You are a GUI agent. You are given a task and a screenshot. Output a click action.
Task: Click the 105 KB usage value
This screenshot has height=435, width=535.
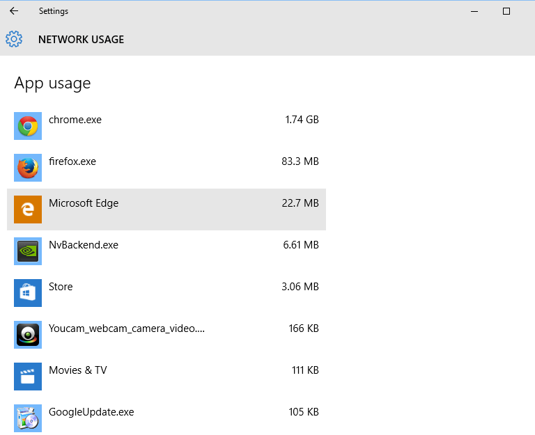304,412
